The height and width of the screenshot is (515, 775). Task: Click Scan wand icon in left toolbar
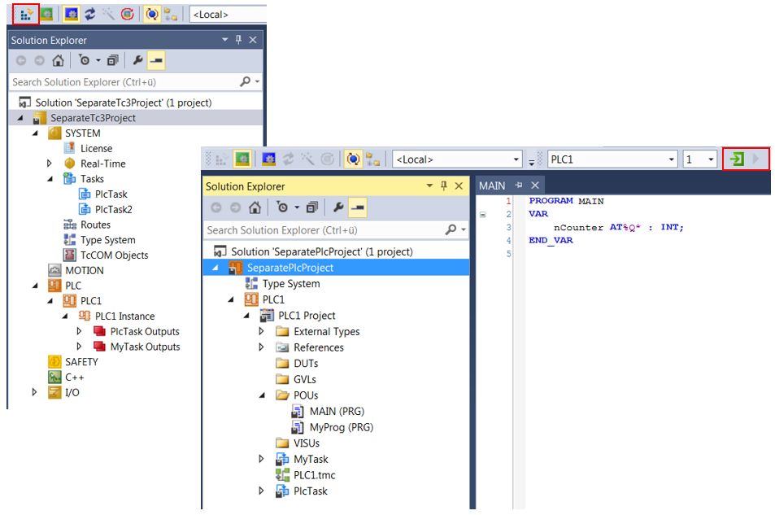pos(108,14)
